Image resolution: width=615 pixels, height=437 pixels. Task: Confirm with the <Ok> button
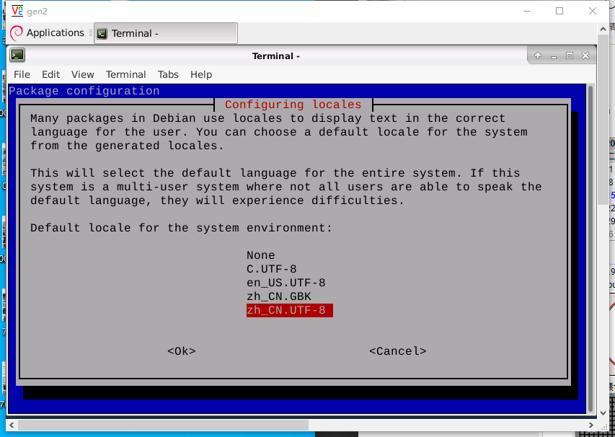coord(182,351)
